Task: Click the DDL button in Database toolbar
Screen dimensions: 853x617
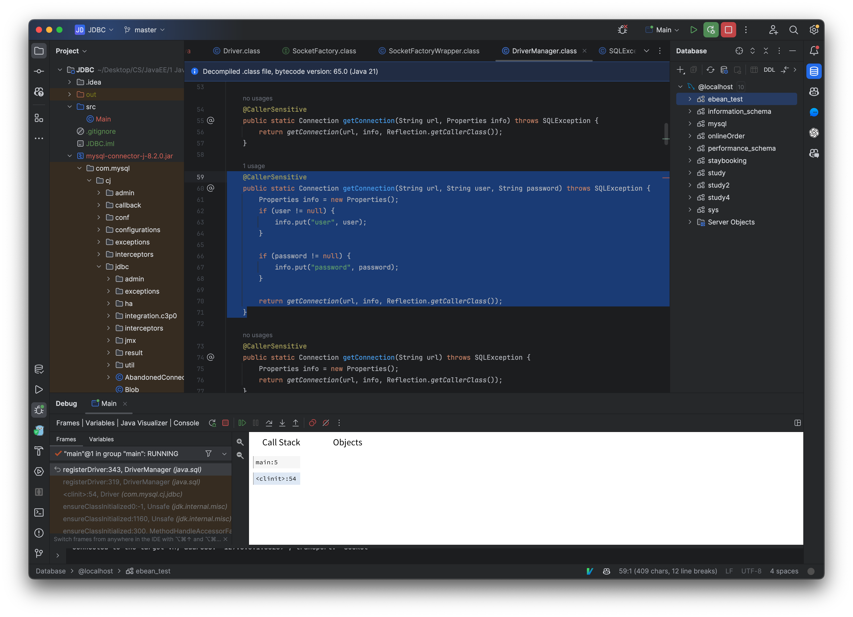Action: pos(770,70)
